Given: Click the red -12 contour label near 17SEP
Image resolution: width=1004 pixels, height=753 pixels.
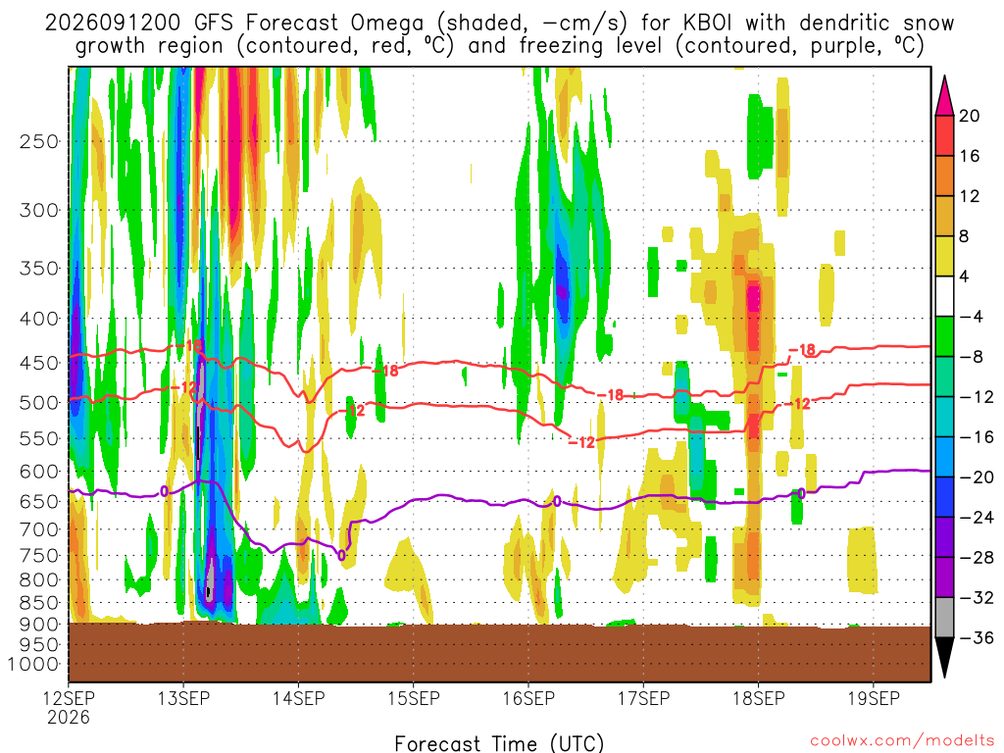Looking at the screenshot, I should pyautogui.click(x=581, y=442).
